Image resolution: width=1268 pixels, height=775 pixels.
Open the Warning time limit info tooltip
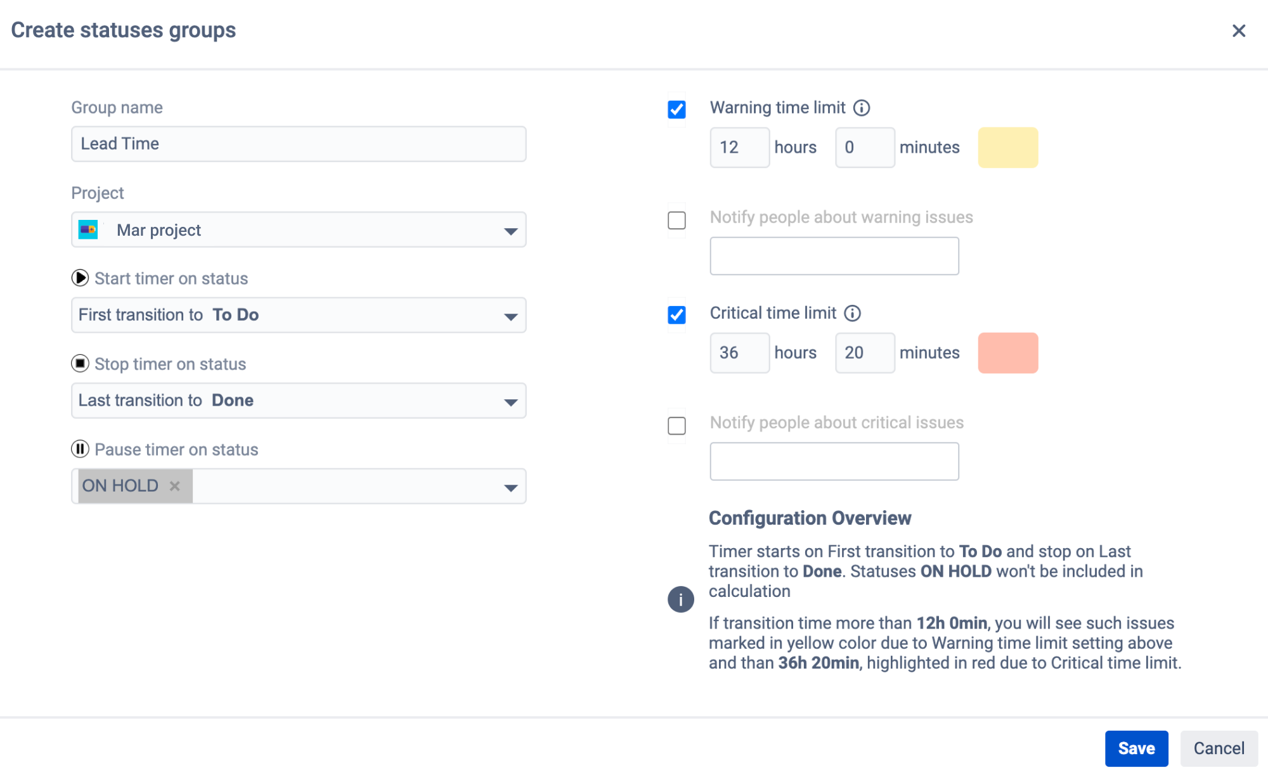tap(862, 108)
